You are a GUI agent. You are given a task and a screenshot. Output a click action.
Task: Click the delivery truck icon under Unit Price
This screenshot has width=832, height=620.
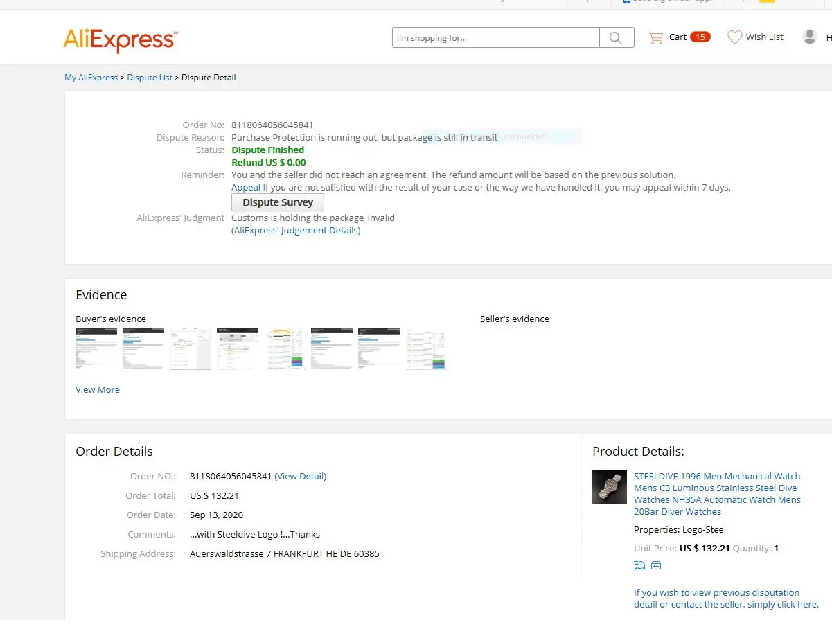point(639,565)
